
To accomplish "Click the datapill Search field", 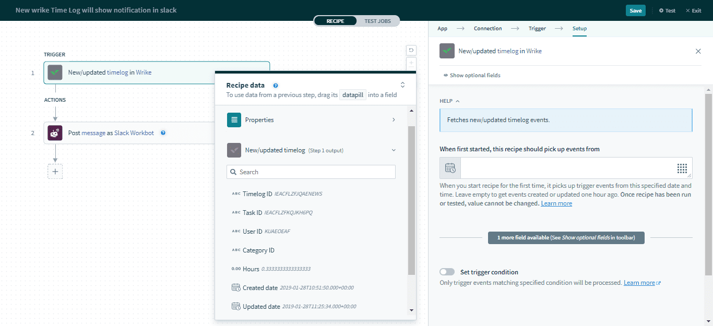I will click(311, 172).
